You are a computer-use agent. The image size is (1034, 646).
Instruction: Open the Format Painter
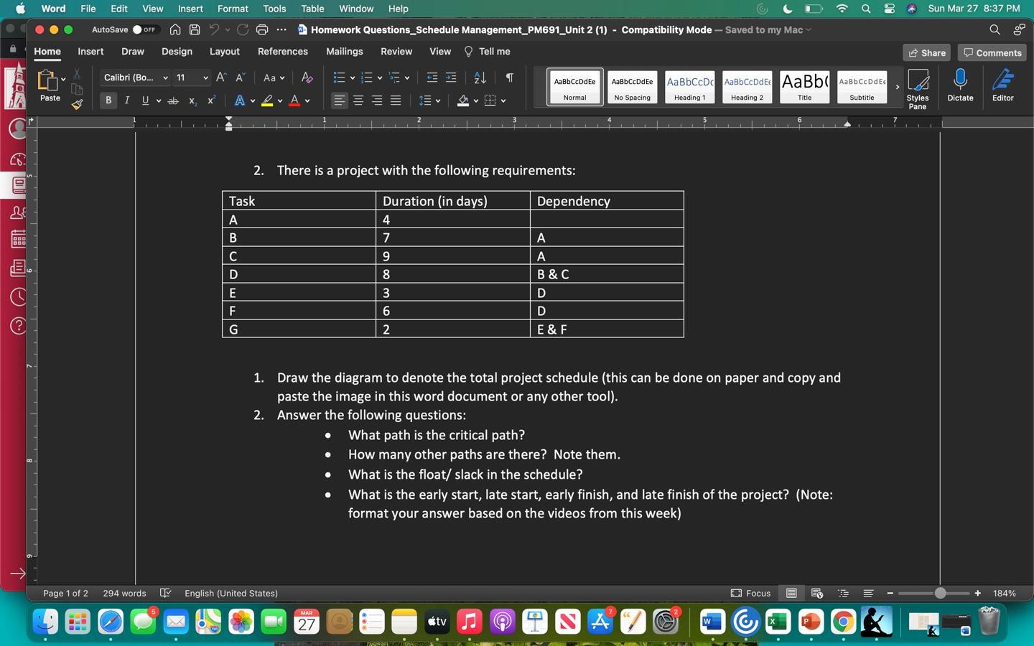[76, 104]
